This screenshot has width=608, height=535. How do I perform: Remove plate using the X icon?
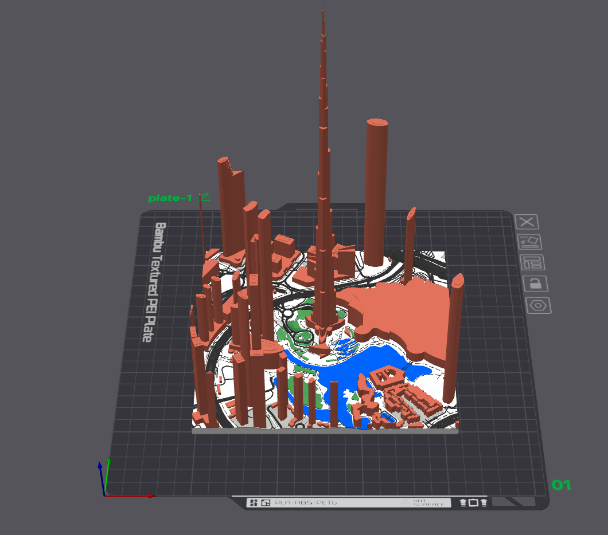click(x=527, y=222)
